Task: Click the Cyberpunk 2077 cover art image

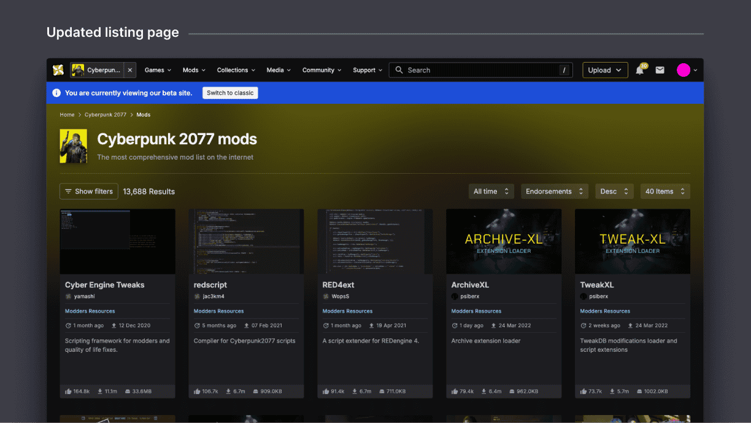Action: (x=73, y=146)
